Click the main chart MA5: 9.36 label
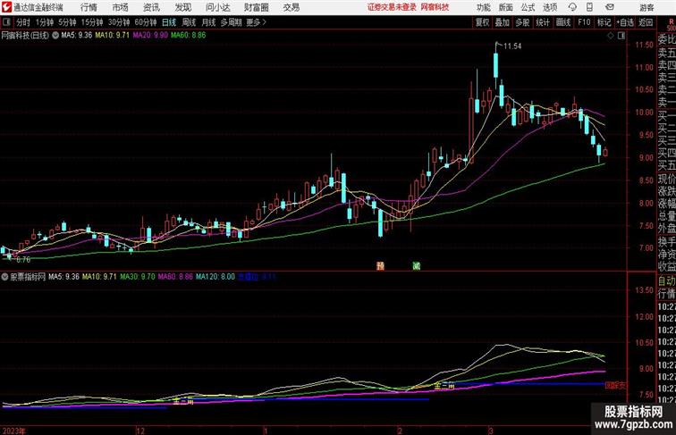 point(76,36)
